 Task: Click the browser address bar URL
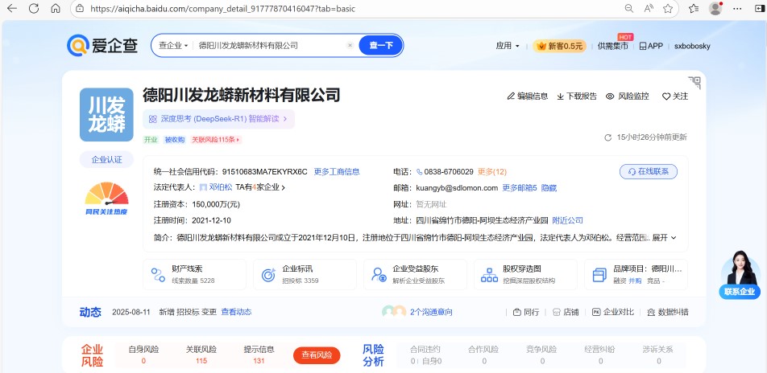pos(222,9)
